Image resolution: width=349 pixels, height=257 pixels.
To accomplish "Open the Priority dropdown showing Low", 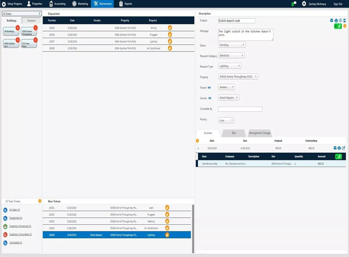I will [226, 120].
